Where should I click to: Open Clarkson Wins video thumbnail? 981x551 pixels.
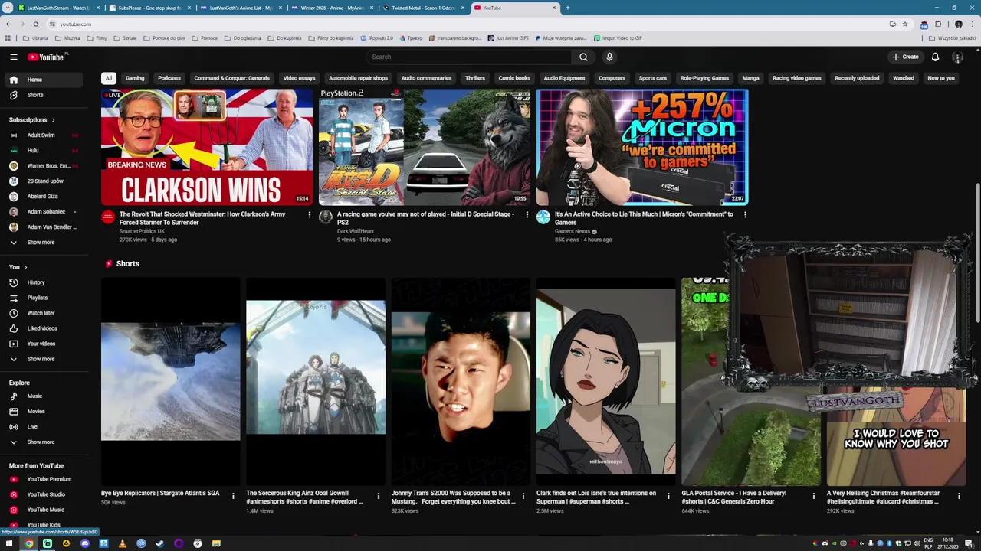click(207, 147)
